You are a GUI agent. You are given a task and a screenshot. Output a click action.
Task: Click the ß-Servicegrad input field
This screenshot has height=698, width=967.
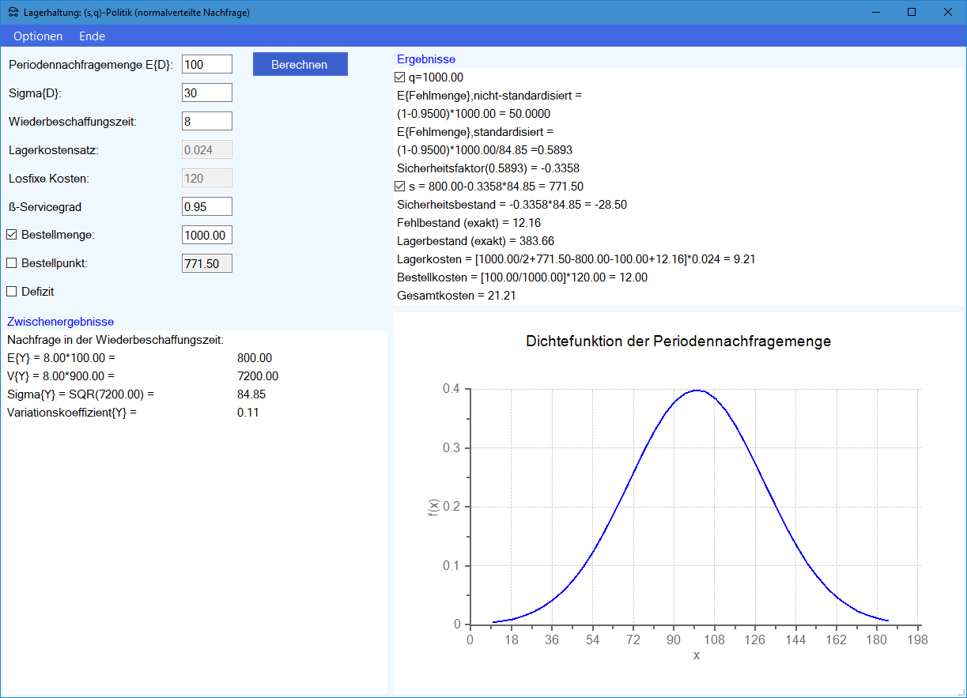point(206,206)
